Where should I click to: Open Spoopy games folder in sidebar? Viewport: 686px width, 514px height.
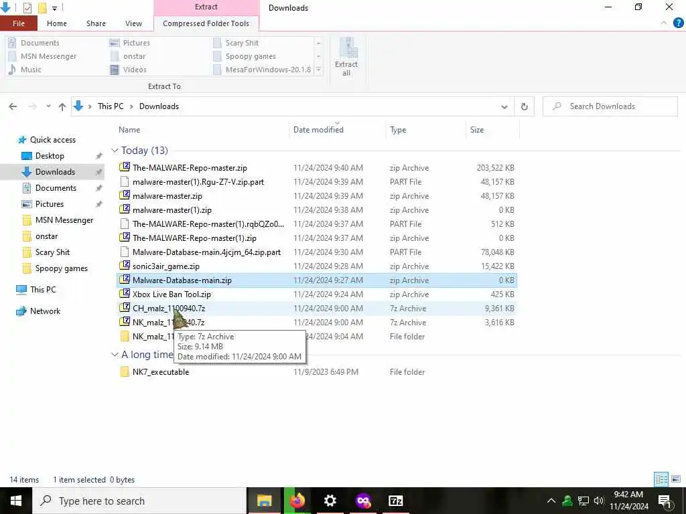pos(61,268)
